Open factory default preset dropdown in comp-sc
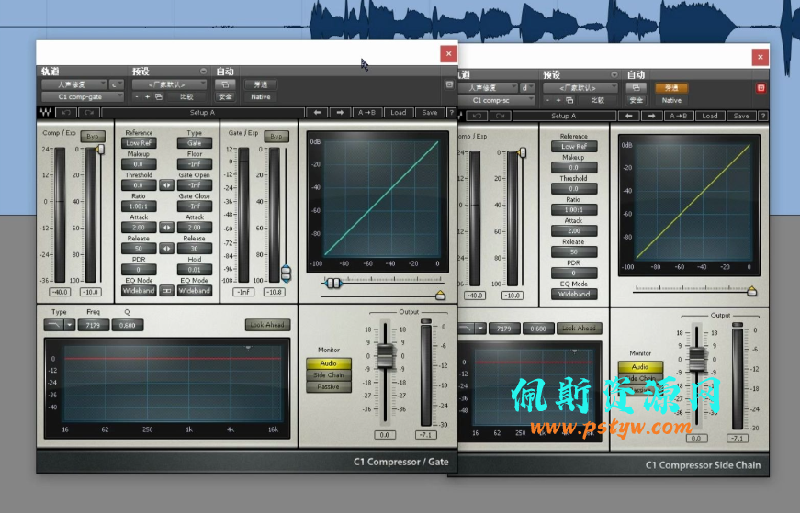 (580, 88)
